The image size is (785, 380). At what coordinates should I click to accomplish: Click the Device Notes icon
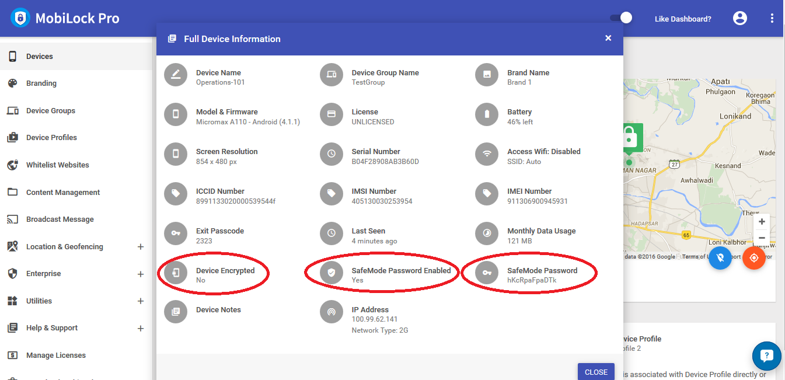pyautogui.click(x=176, y=312)
